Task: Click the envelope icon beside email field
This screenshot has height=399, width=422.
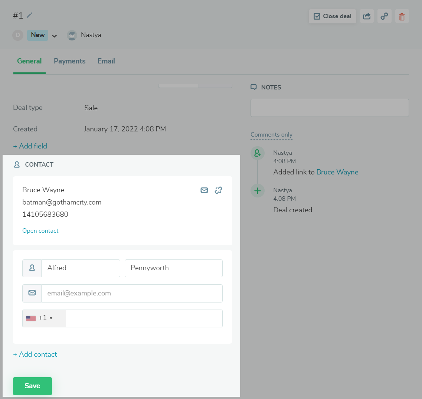Action: click(x=32, y=293)
